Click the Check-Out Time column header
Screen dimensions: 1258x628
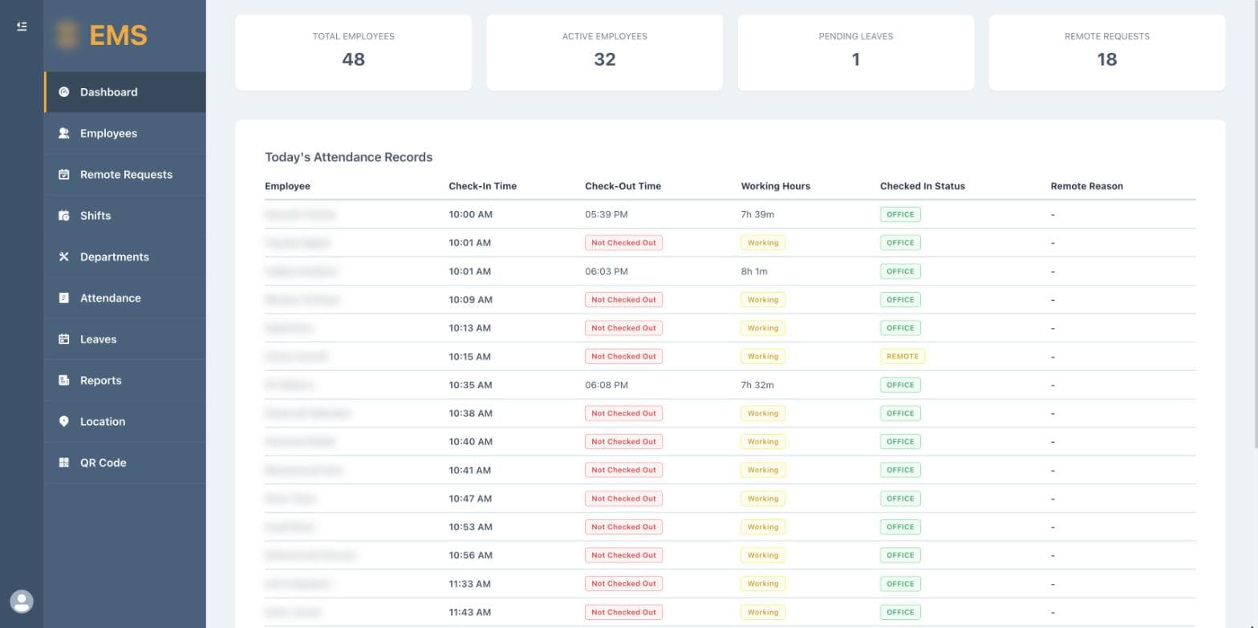(623, 186)
